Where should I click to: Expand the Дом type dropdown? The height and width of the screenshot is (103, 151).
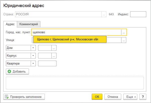point(33,48)
